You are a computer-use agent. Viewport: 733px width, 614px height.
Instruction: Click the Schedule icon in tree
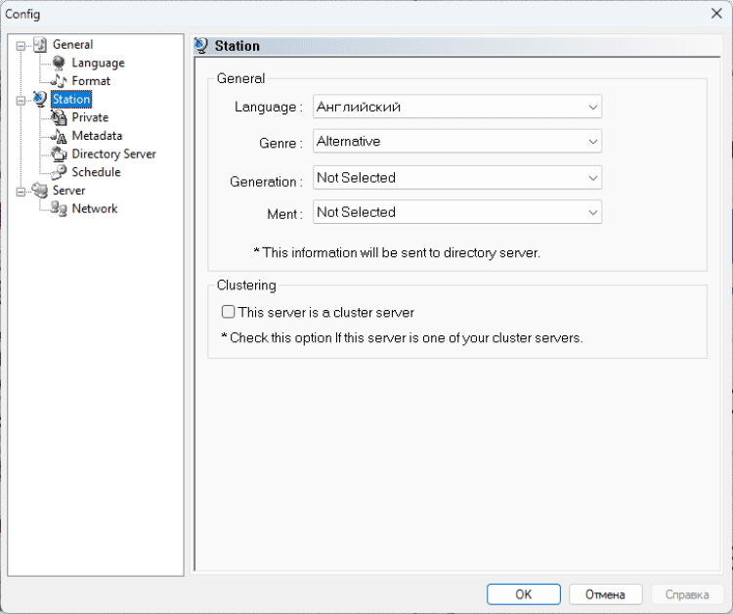[x=59, y=172]
